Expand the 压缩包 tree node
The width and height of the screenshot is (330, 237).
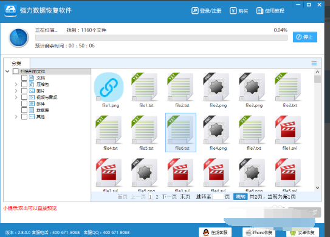point(16,84)
